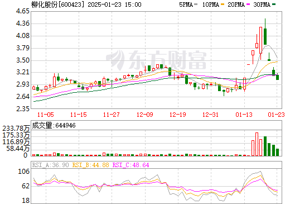Click the tallest green volume bar
The width and height of the screenshot is (290, 204).
pyautogui.click(x=265, y=146)
